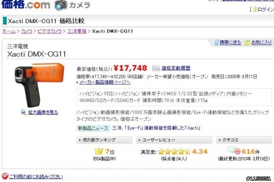This screenshot has width=274, height=182.
Task: Open ビデオカメラ breadcrumb link
Action: click(50, 31)
